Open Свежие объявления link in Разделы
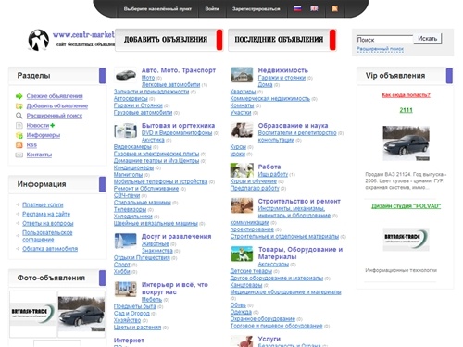 tap(55, 96)
